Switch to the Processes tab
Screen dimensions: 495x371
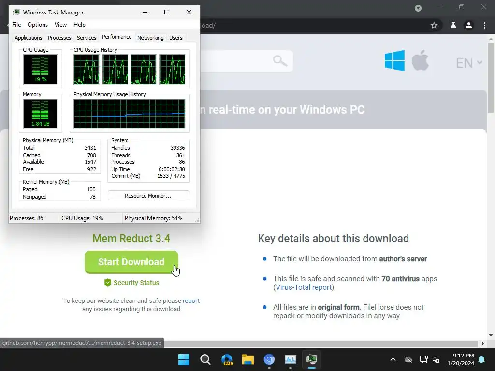[x=59, y=38]
